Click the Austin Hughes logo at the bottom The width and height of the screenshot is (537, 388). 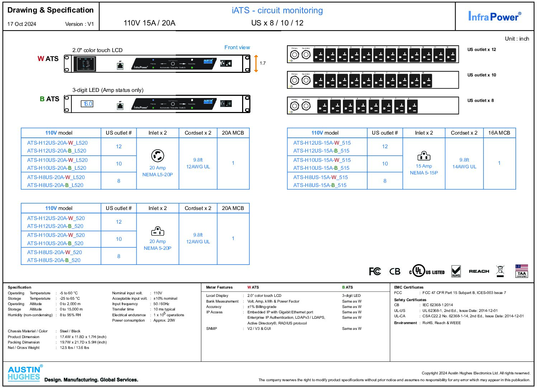click(25, 373)
